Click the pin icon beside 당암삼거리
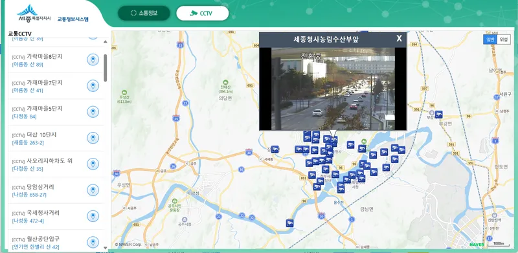Screen dimensions: 518x253 point(93,190)
